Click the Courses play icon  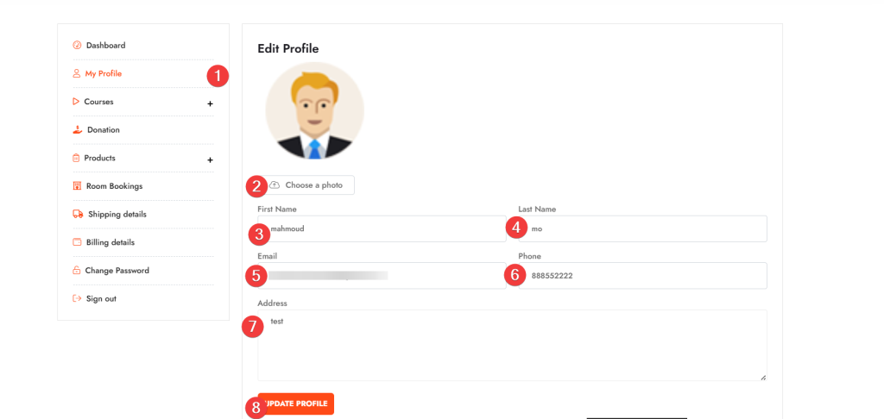coord(77,102)
